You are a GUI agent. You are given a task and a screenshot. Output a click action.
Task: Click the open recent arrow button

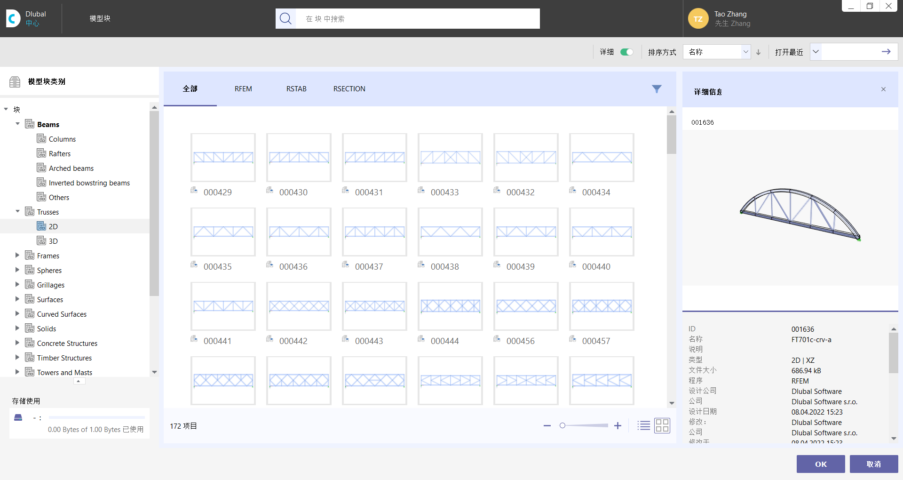click(886, 52)
